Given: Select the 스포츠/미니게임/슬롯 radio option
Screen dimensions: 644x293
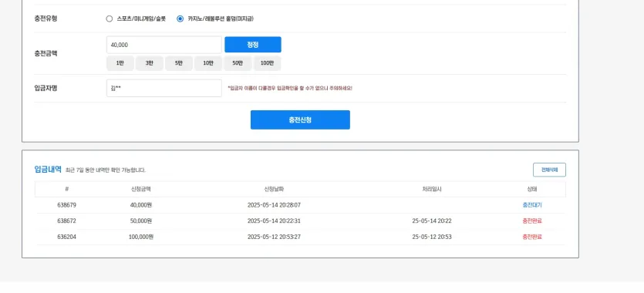Looking at the screenshot, I should (110, 19).
